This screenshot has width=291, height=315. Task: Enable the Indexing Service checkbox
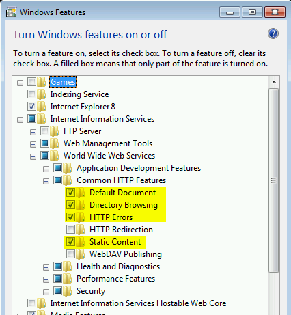(x=31, y=94)
